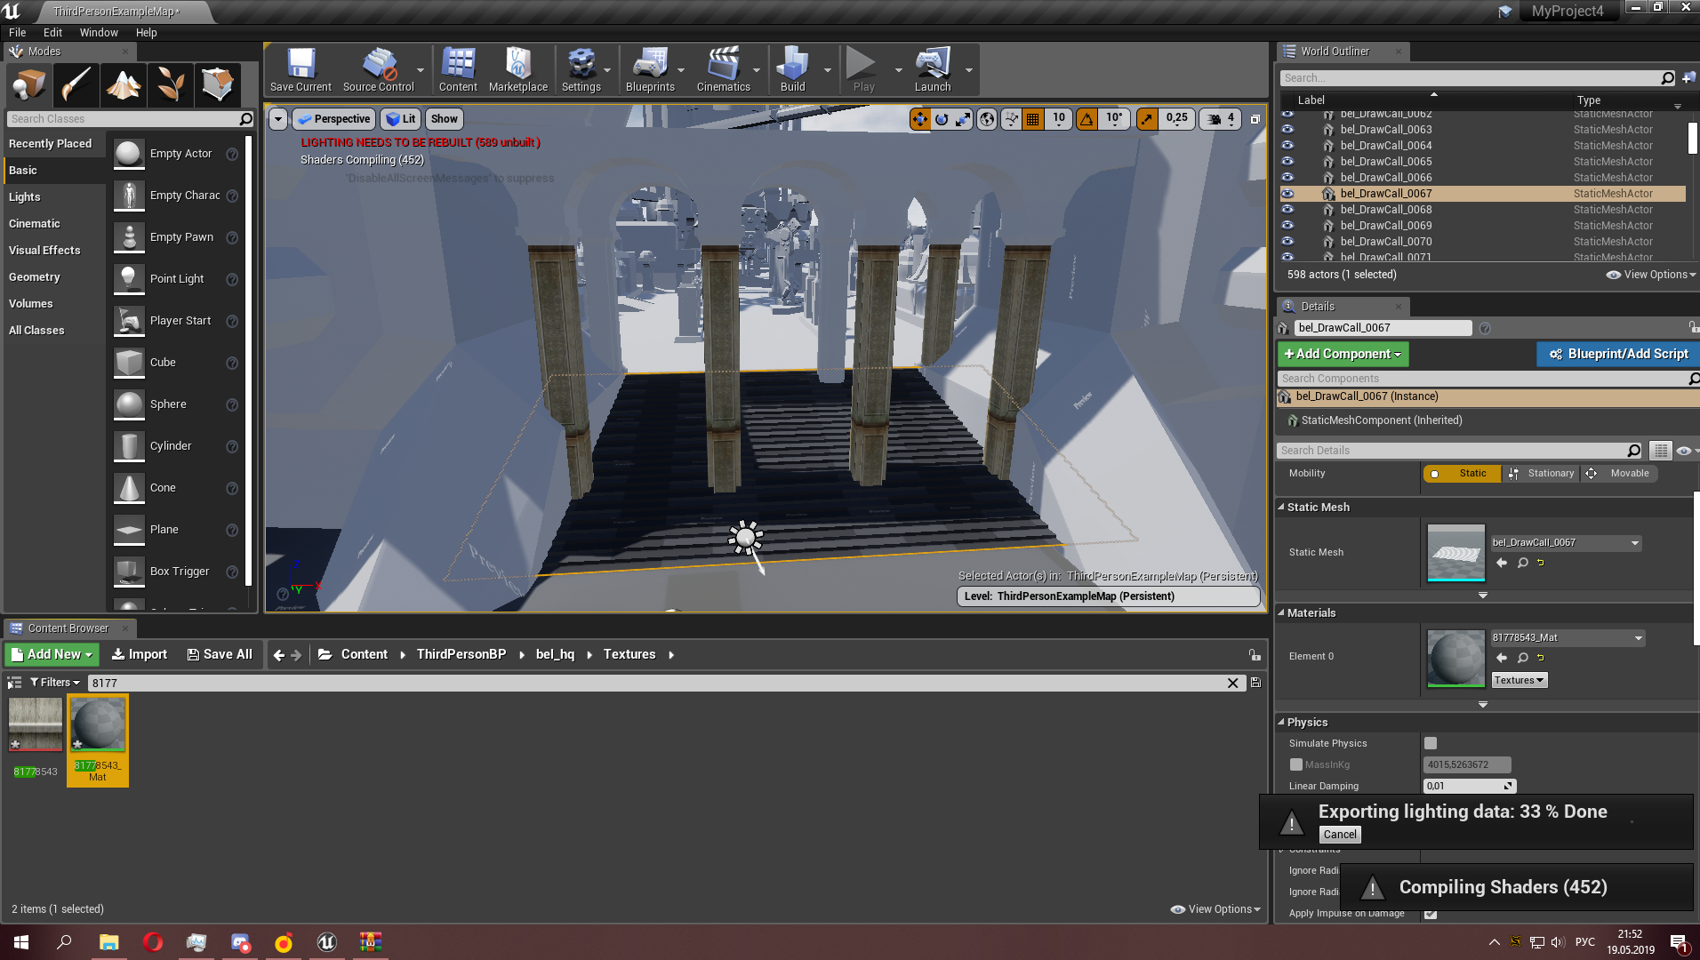Click Add Component button

[x=1343, y=354]
